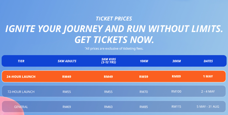This screenshot has width=228, height=115.
Task: Click the TICKET PRICES heading
Action: click(x=114, y=19)
